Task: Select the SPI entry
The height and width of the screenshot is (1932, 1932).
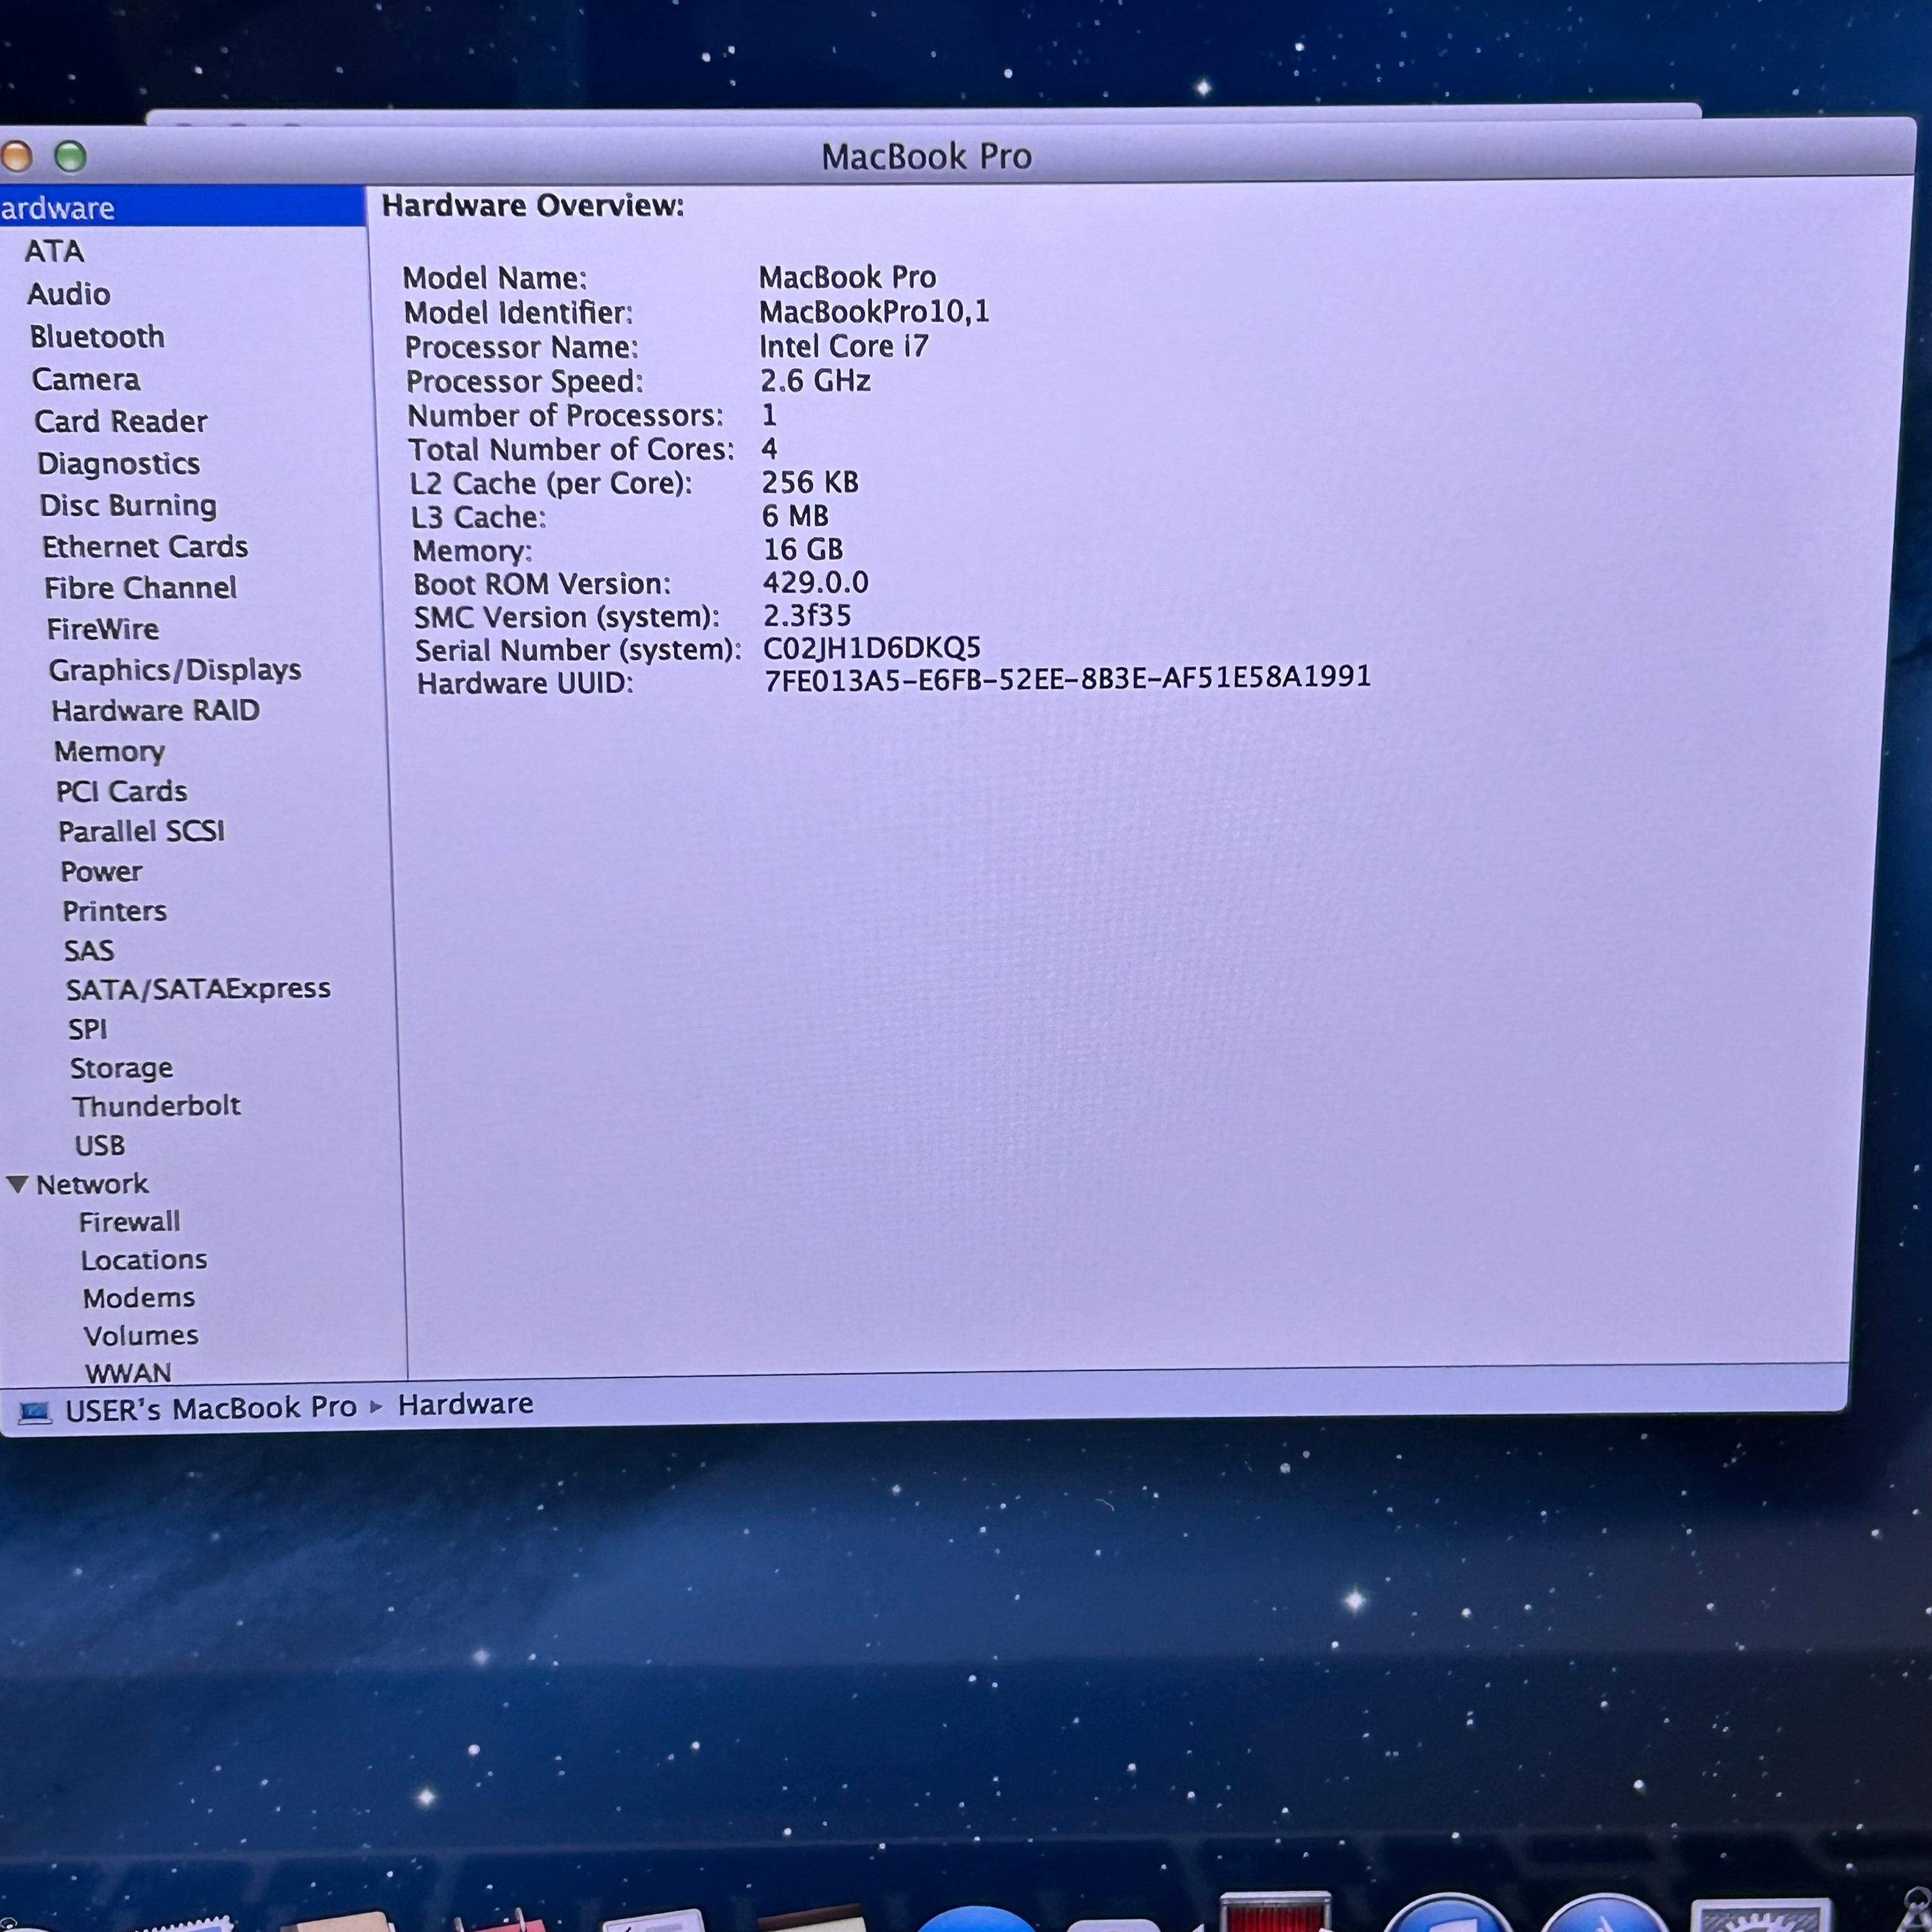Action: point(87,1029)
